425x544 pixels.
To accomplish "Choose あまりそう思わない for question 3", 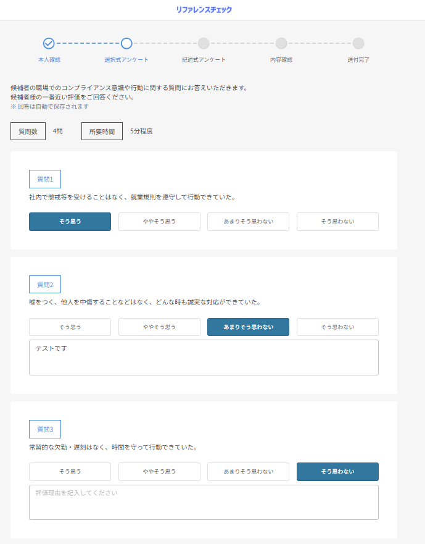I will coord(248,472).
